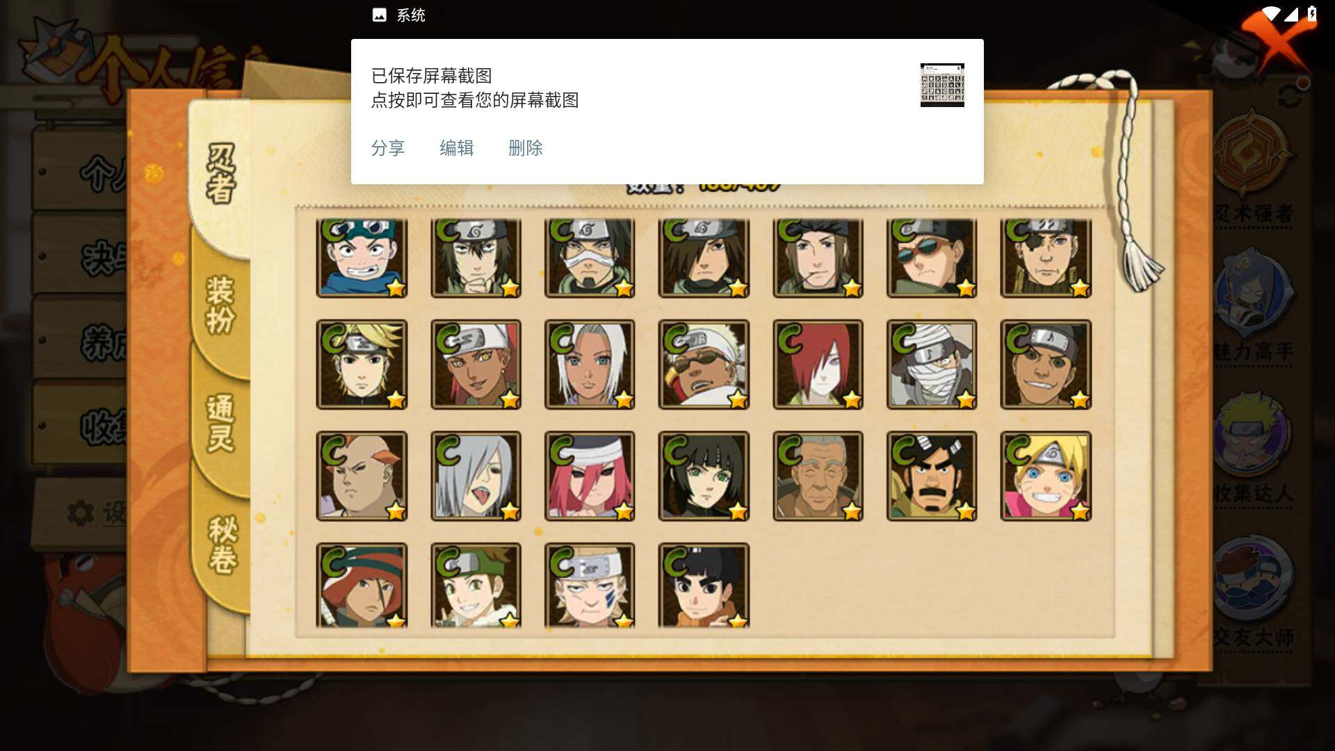Tap the blond Boruto ninja portrait
This screenshot has height=751, width=1335.
coord(1046,476)
